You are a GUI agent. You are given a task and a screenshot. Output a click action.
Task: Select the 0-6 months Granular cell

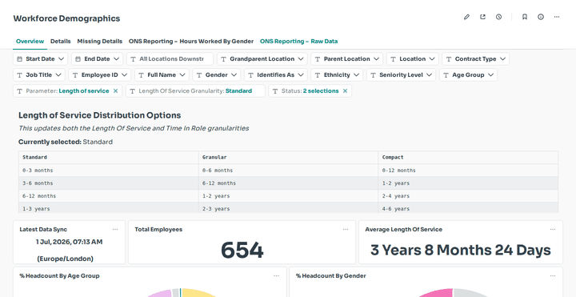(288, 171)
